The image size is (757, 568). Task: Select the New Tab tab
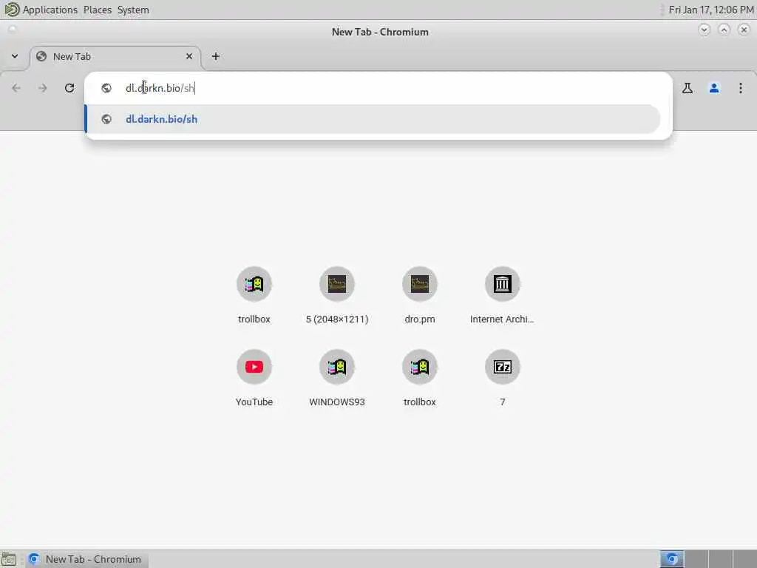coord(115,56)
